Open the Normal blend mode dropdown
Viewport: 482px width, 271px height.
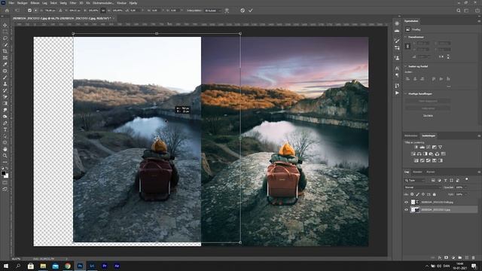point(422,187)
